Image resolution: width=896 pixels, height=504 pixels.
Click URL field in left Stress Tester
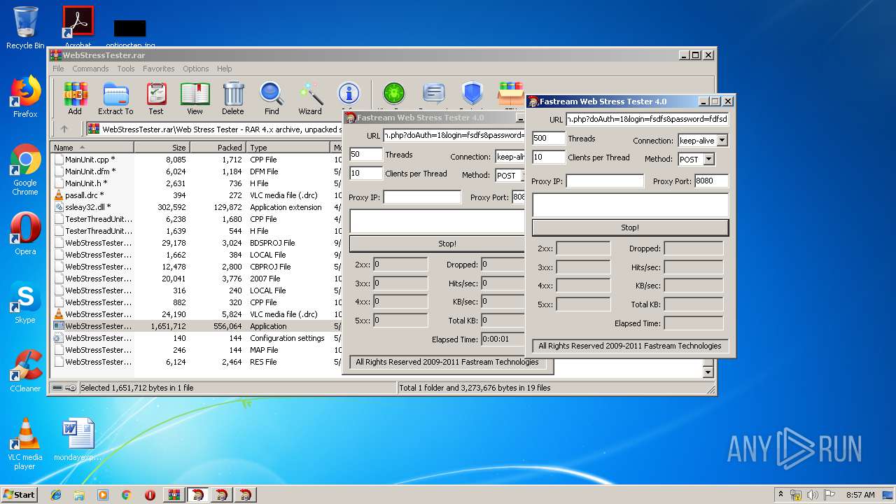[x=454, y=135]
